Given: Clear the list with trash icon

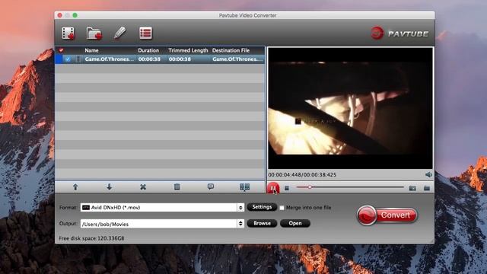Looking at the screenshot, I should click(177, 186).
